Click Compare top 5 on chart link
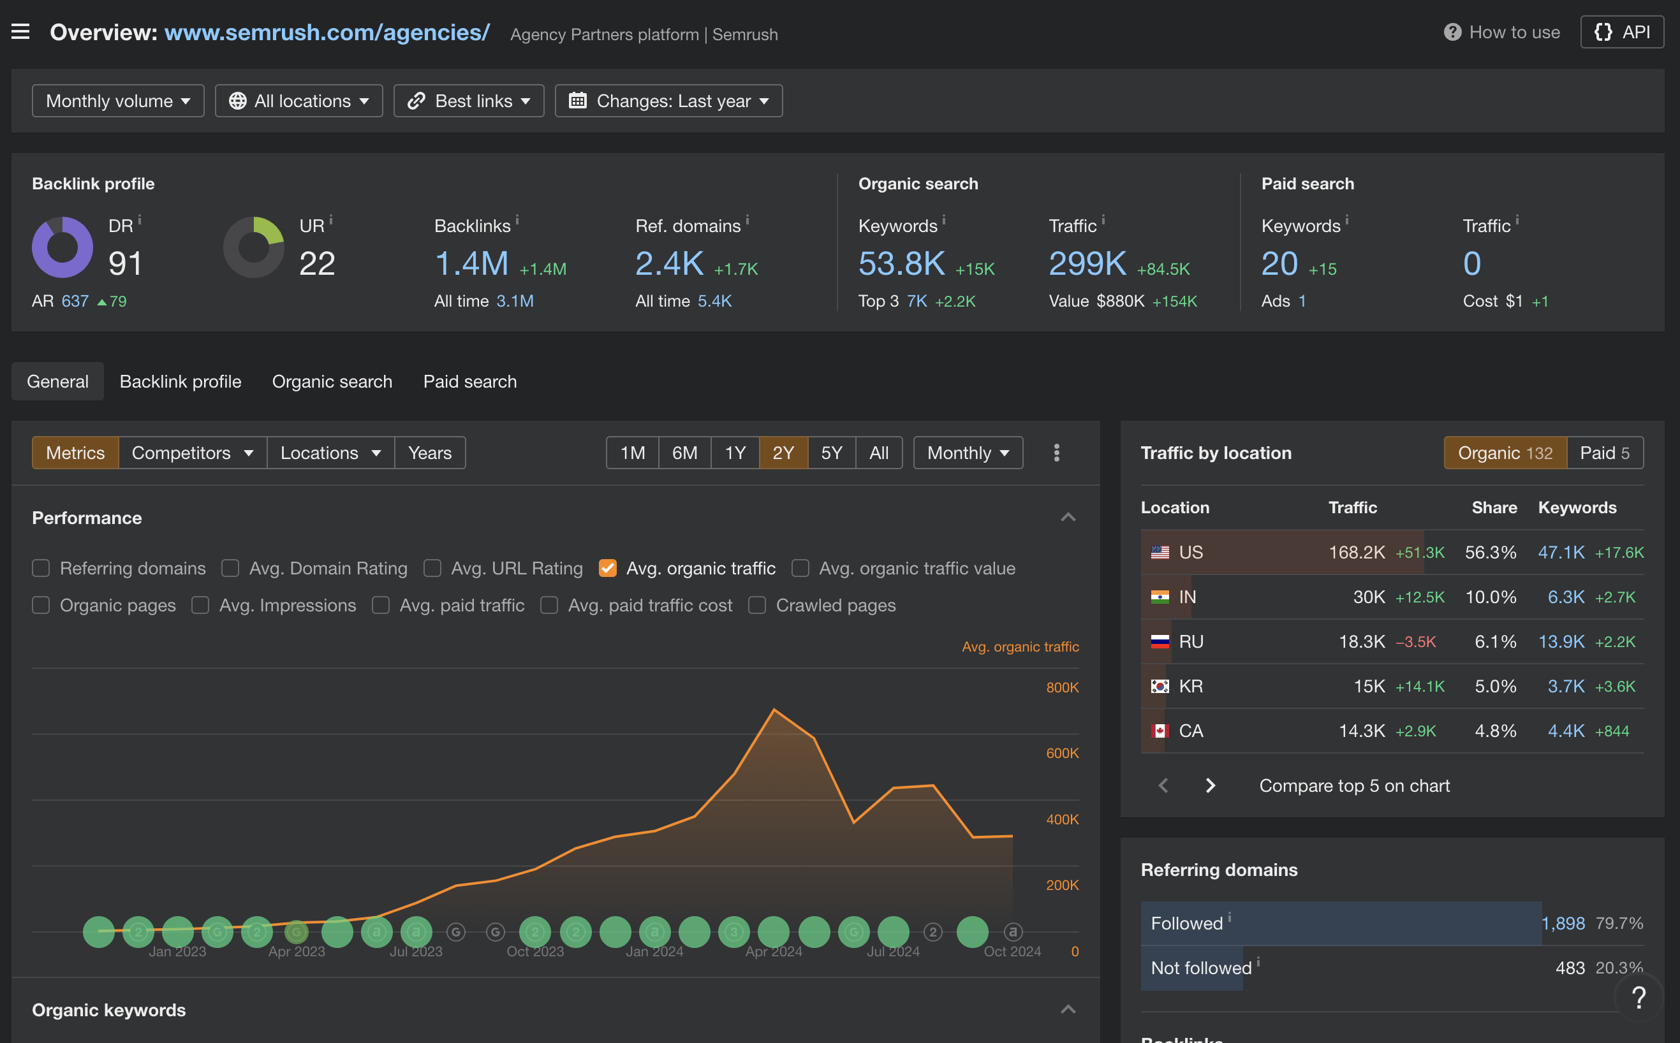The width and height of the screenshot is (1680, 1043). tap(1355, 785)
